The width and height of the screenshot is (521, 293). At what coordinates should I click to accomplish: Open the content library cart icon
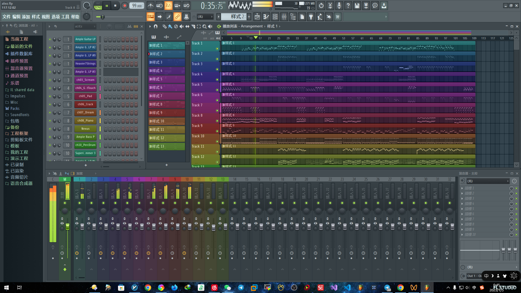click(338, 17)
